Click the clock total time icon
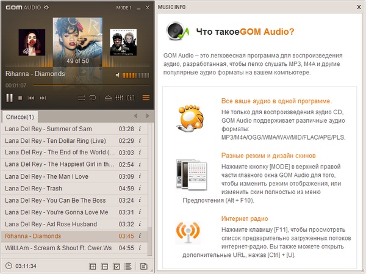The width and height of the screenshot is (366, 274). pyautogui.click(x=9, y=266)
